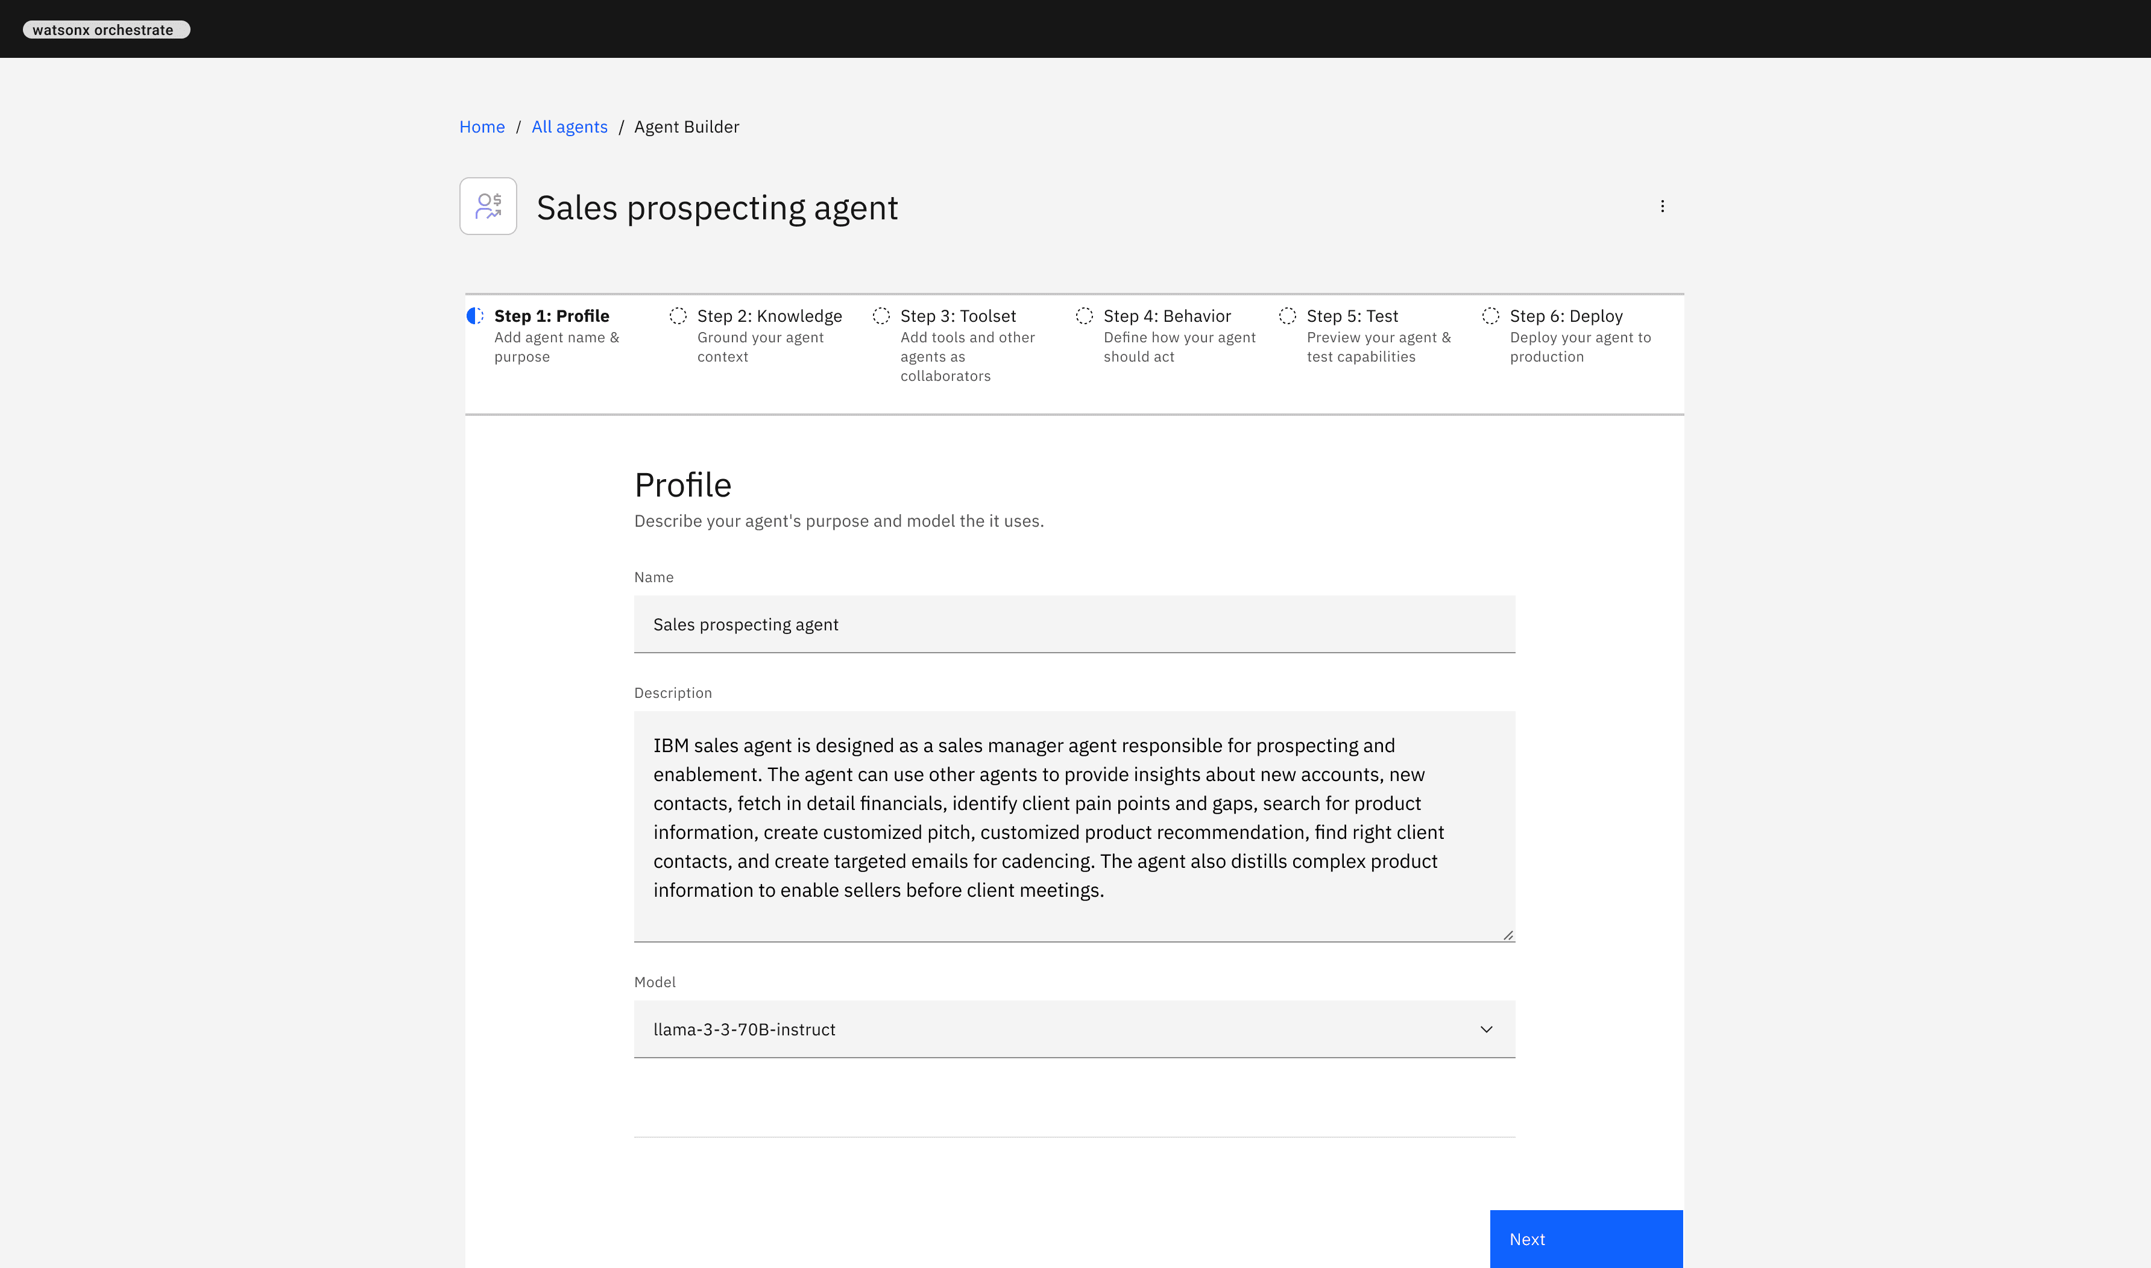The width and height of the screenshot is (2151, 1268).
Task: Open the vertical three-dot overflow menu
Action: point(1662,206)
